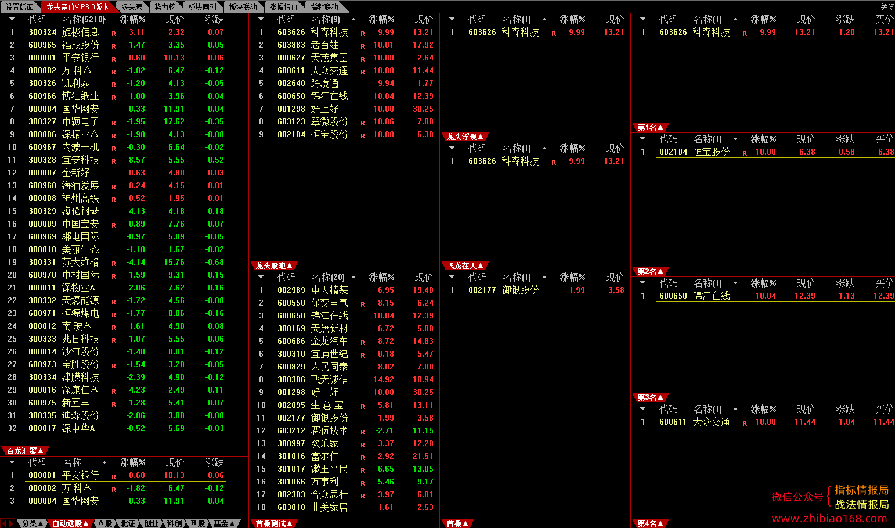Expand the 百龙汇聚▲ panel label
Image resolution: width=895 pixels, height=528 pixels.
coord(25,451)
